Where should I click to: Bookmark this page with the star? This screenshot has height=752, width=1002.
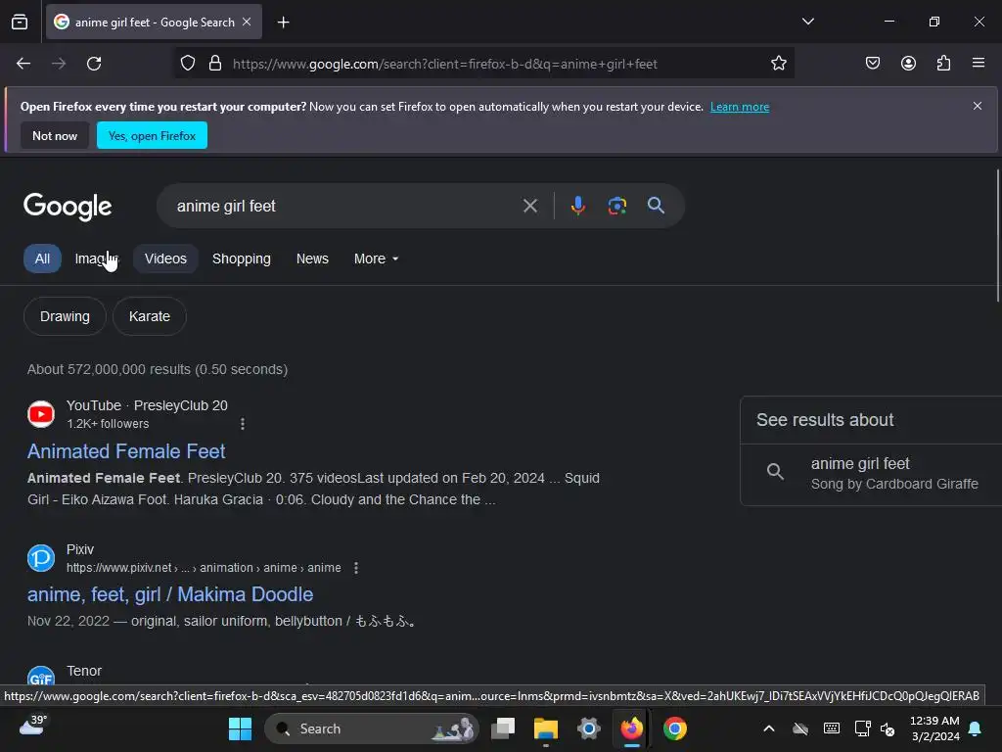pyautogui.click(x=778, y=64)
